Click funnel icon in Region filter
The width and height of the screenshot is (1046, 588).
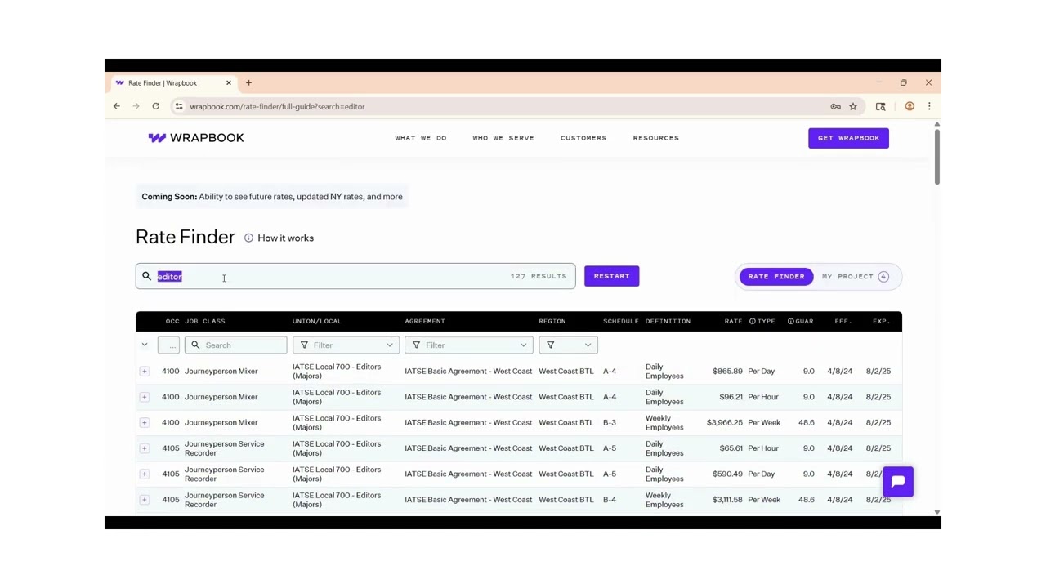click(x=550, y=345)
